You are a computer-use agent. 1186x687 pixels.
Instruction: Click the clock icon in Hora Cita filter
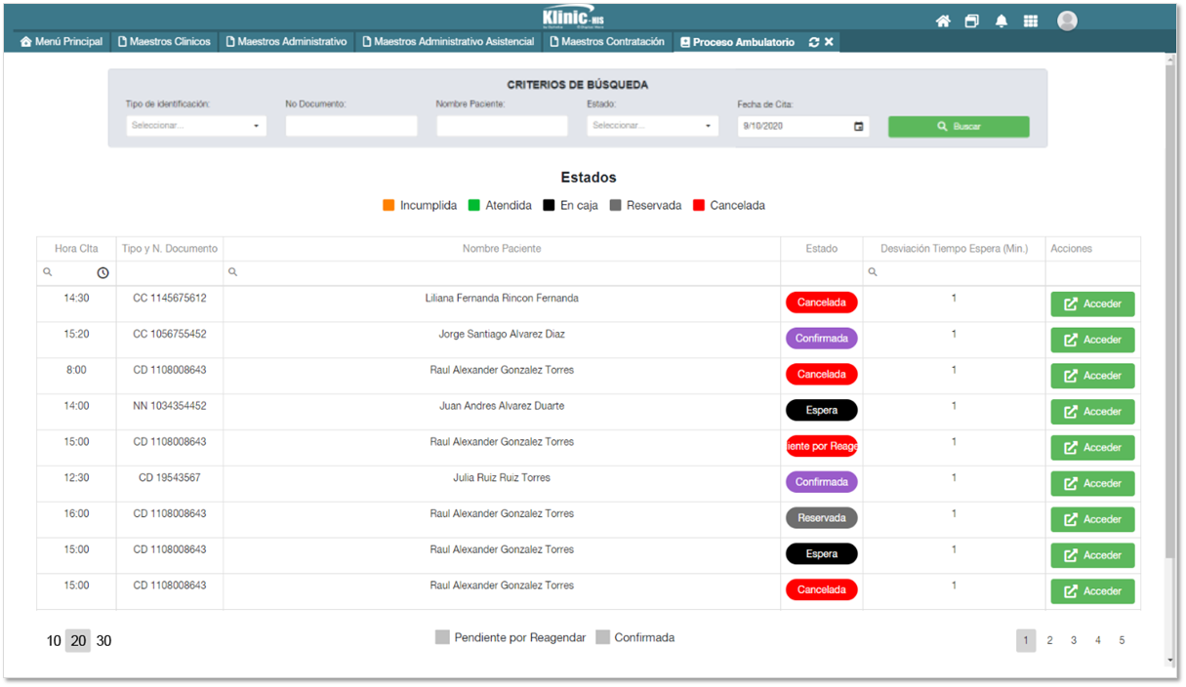[x=102, y=273]
